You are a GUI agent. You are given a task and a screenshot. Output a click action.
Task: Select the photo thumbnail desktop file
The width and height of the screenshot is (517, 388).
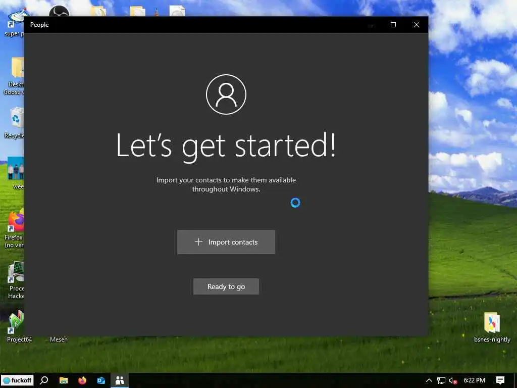pos(16,173)
